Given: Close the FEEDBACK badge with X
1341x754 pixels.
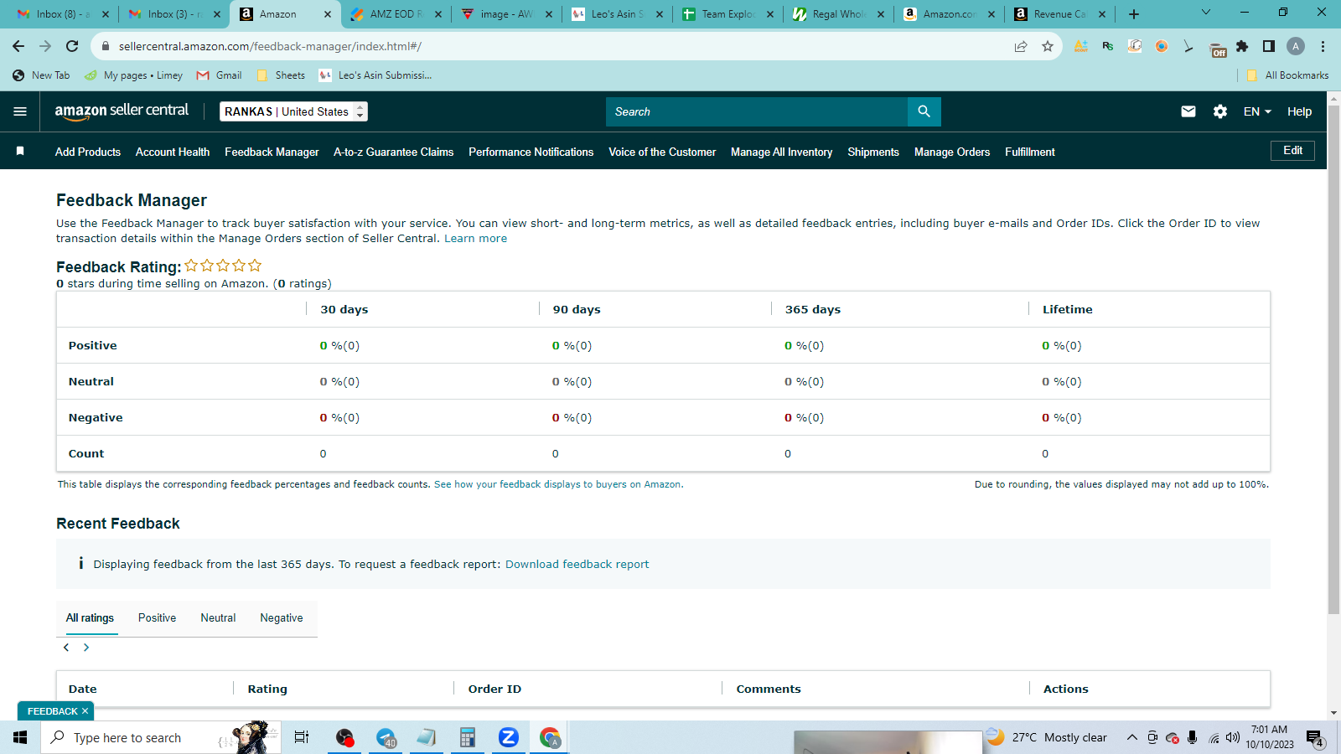Looking at the screenshot, I should point(85,711).
